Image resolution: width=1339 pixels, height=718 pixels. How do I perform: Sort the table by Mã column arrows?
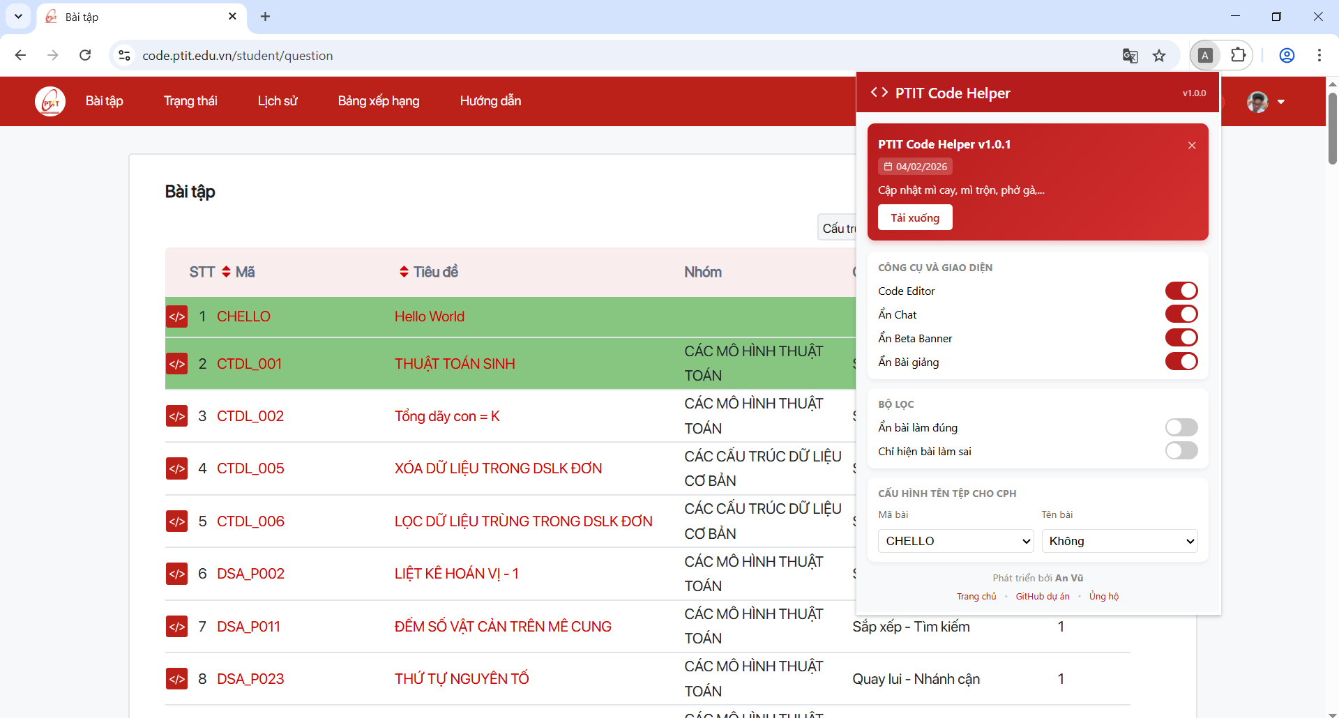[x=226, y=272]
